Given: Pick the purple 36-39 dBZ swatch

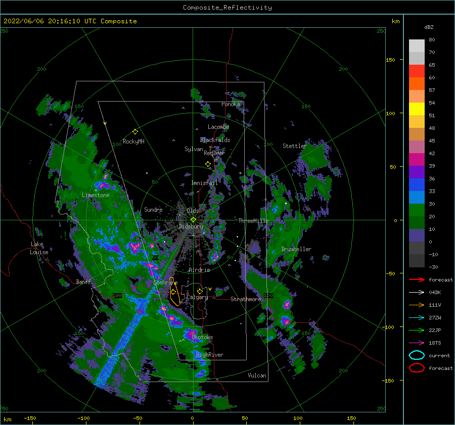Looking at the screenshot, I should coord(417,172).
